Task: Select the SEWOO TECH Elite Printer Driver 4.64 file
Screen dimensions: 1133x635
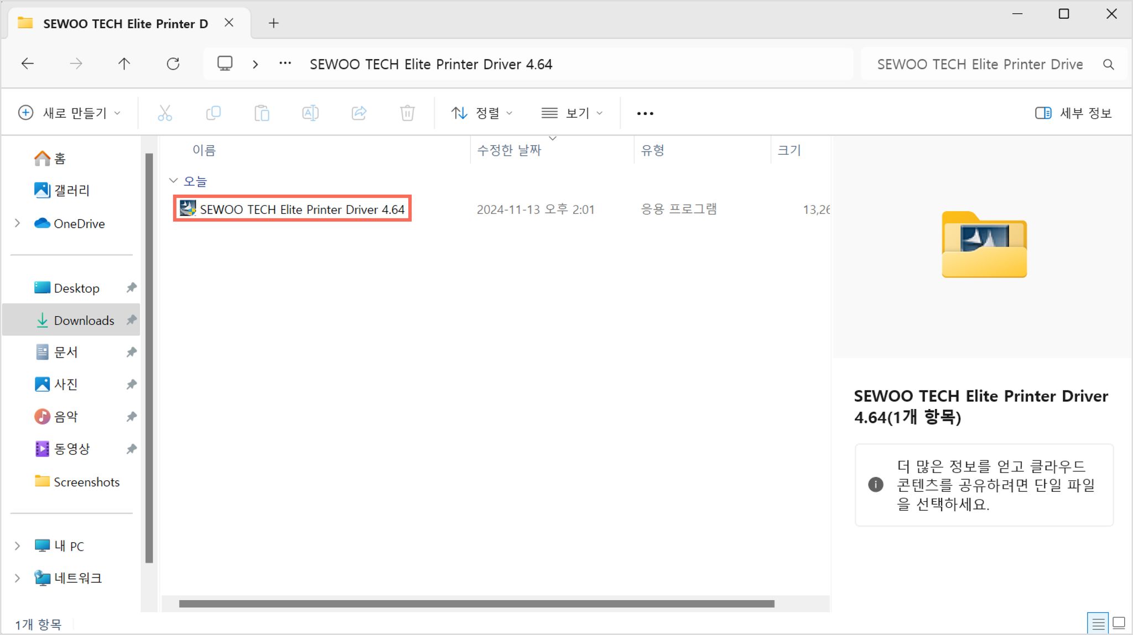Action: click(292, 209)
